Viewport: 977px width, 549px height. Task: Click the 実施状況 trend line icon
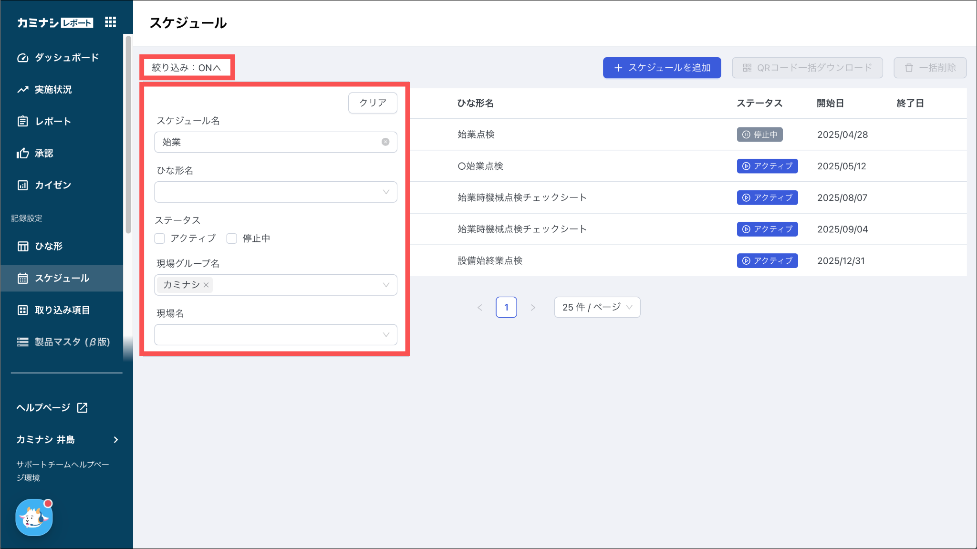click(x=22, y=90)
